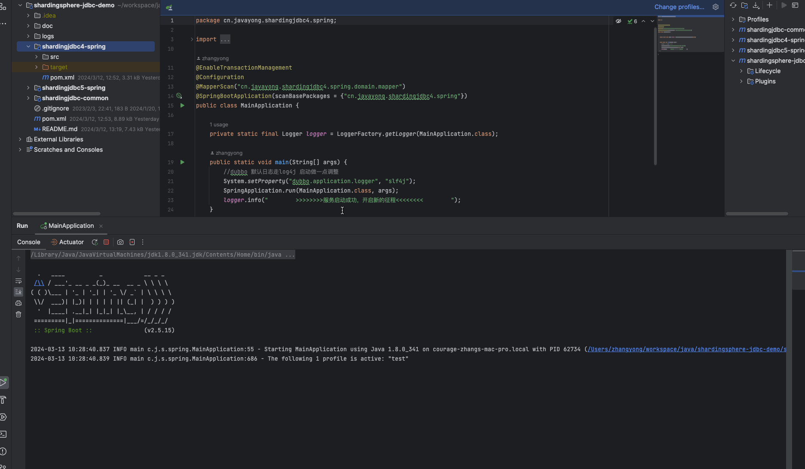Viewport: 805px width, 469px height.
Task: Click the editor minimap preview
Action: click(688, 34)
